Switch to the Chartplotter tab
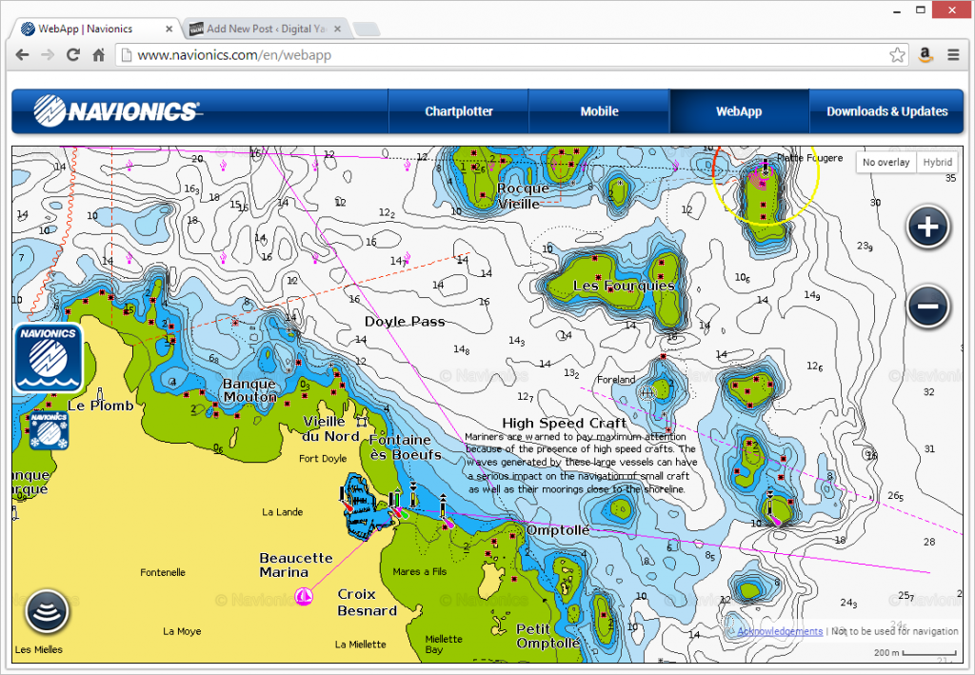This screenshot has height=675, width=975. [x=458, y=111]
